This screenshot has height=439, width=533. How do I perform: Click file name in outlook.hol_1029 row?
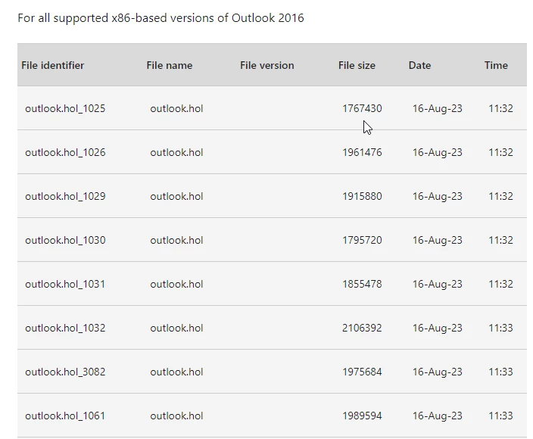coord(176,196)
